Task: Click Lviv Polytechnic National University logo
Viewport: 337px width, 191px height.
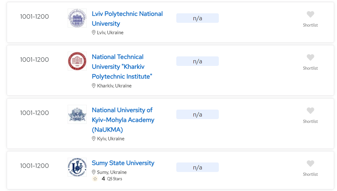Action: point(77,18)
